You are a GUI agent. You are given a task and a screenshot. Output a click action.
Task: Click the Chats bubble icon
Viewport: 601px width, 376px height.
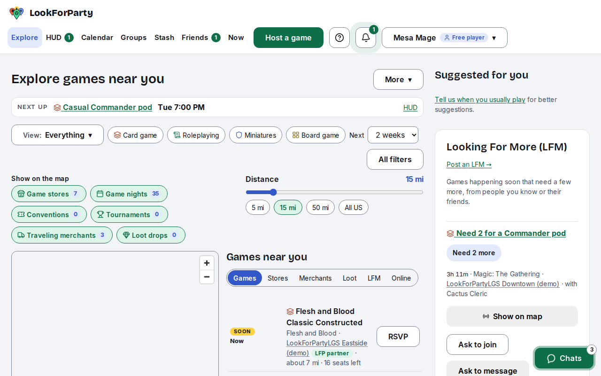(x=552, y=359)
